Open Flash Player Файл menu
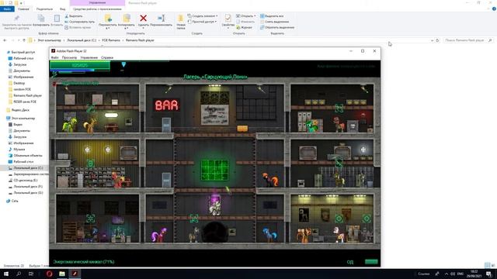 [x=54, y=57]
